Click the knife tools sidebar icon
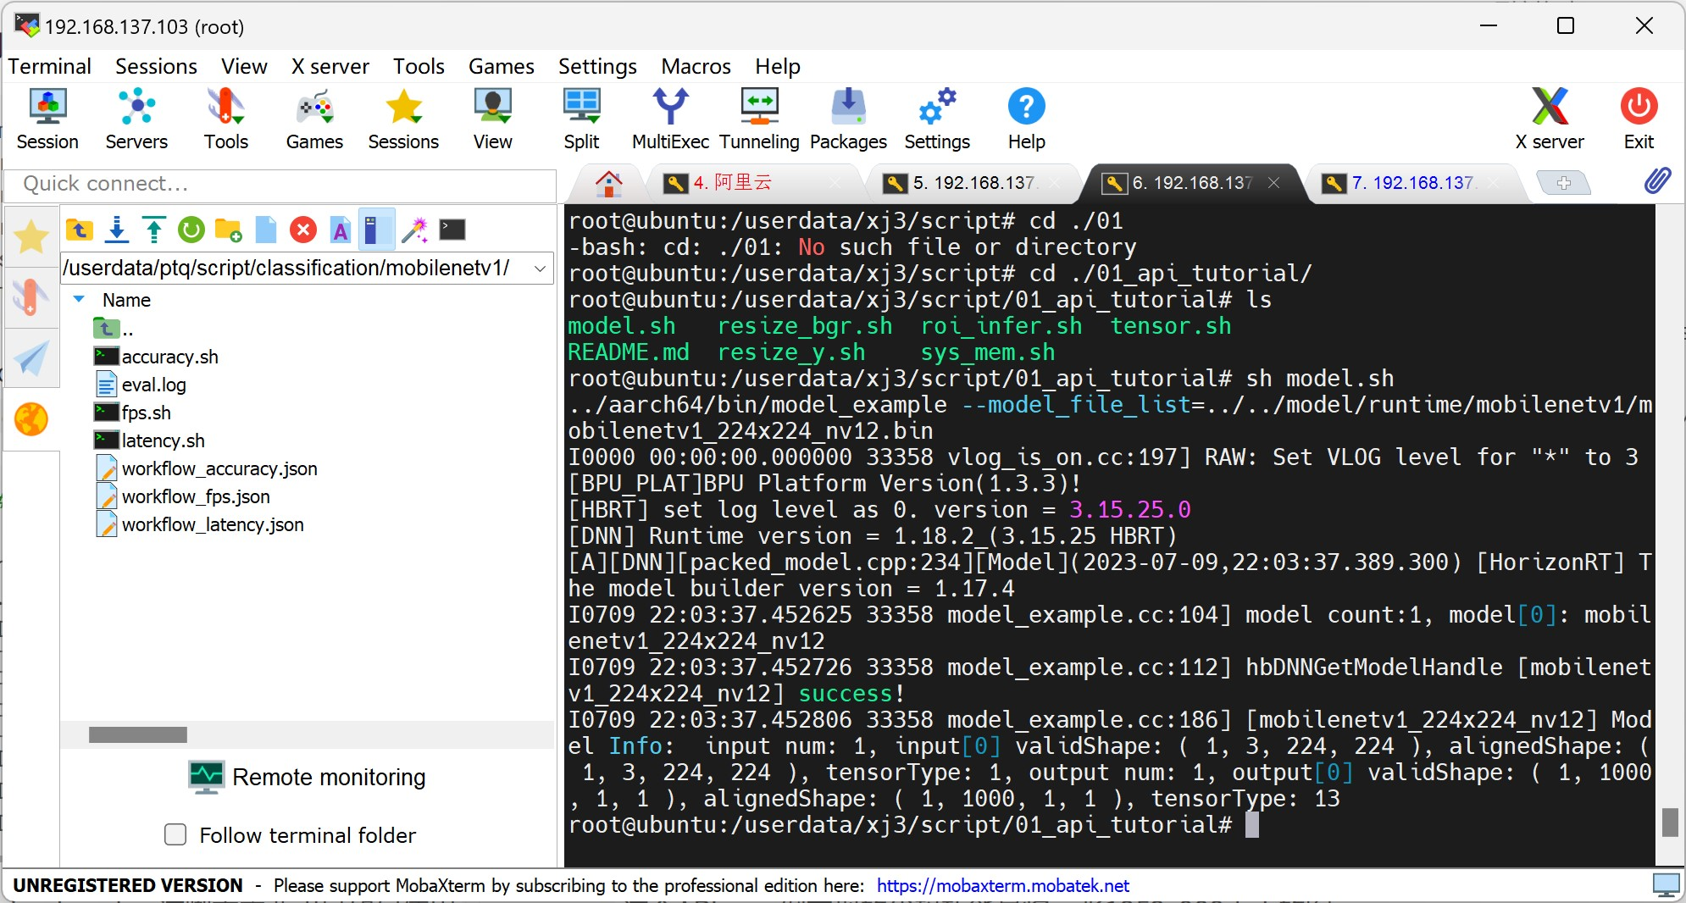1686x903 pixels. (31, 297)
